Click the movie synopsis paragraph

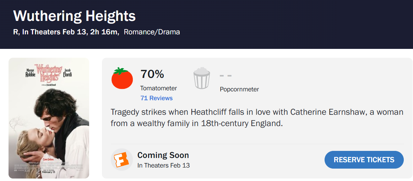tap(257, 118)
